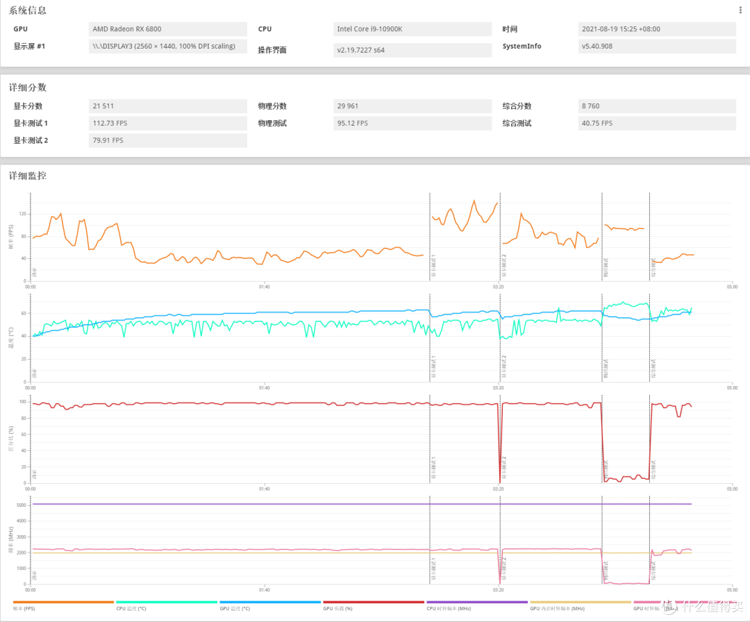Click the 系统信息 section heading

pos(28,10)
